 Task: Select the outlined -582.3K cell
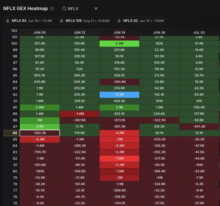click(x=40, y=133)
